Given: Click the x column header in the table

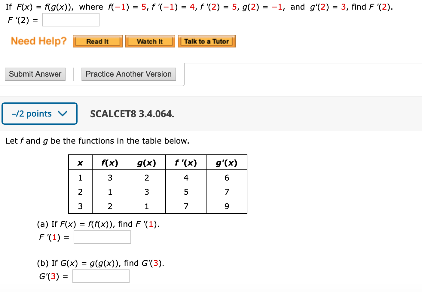Looking at the screenshot, I should [x=80, y=163].
